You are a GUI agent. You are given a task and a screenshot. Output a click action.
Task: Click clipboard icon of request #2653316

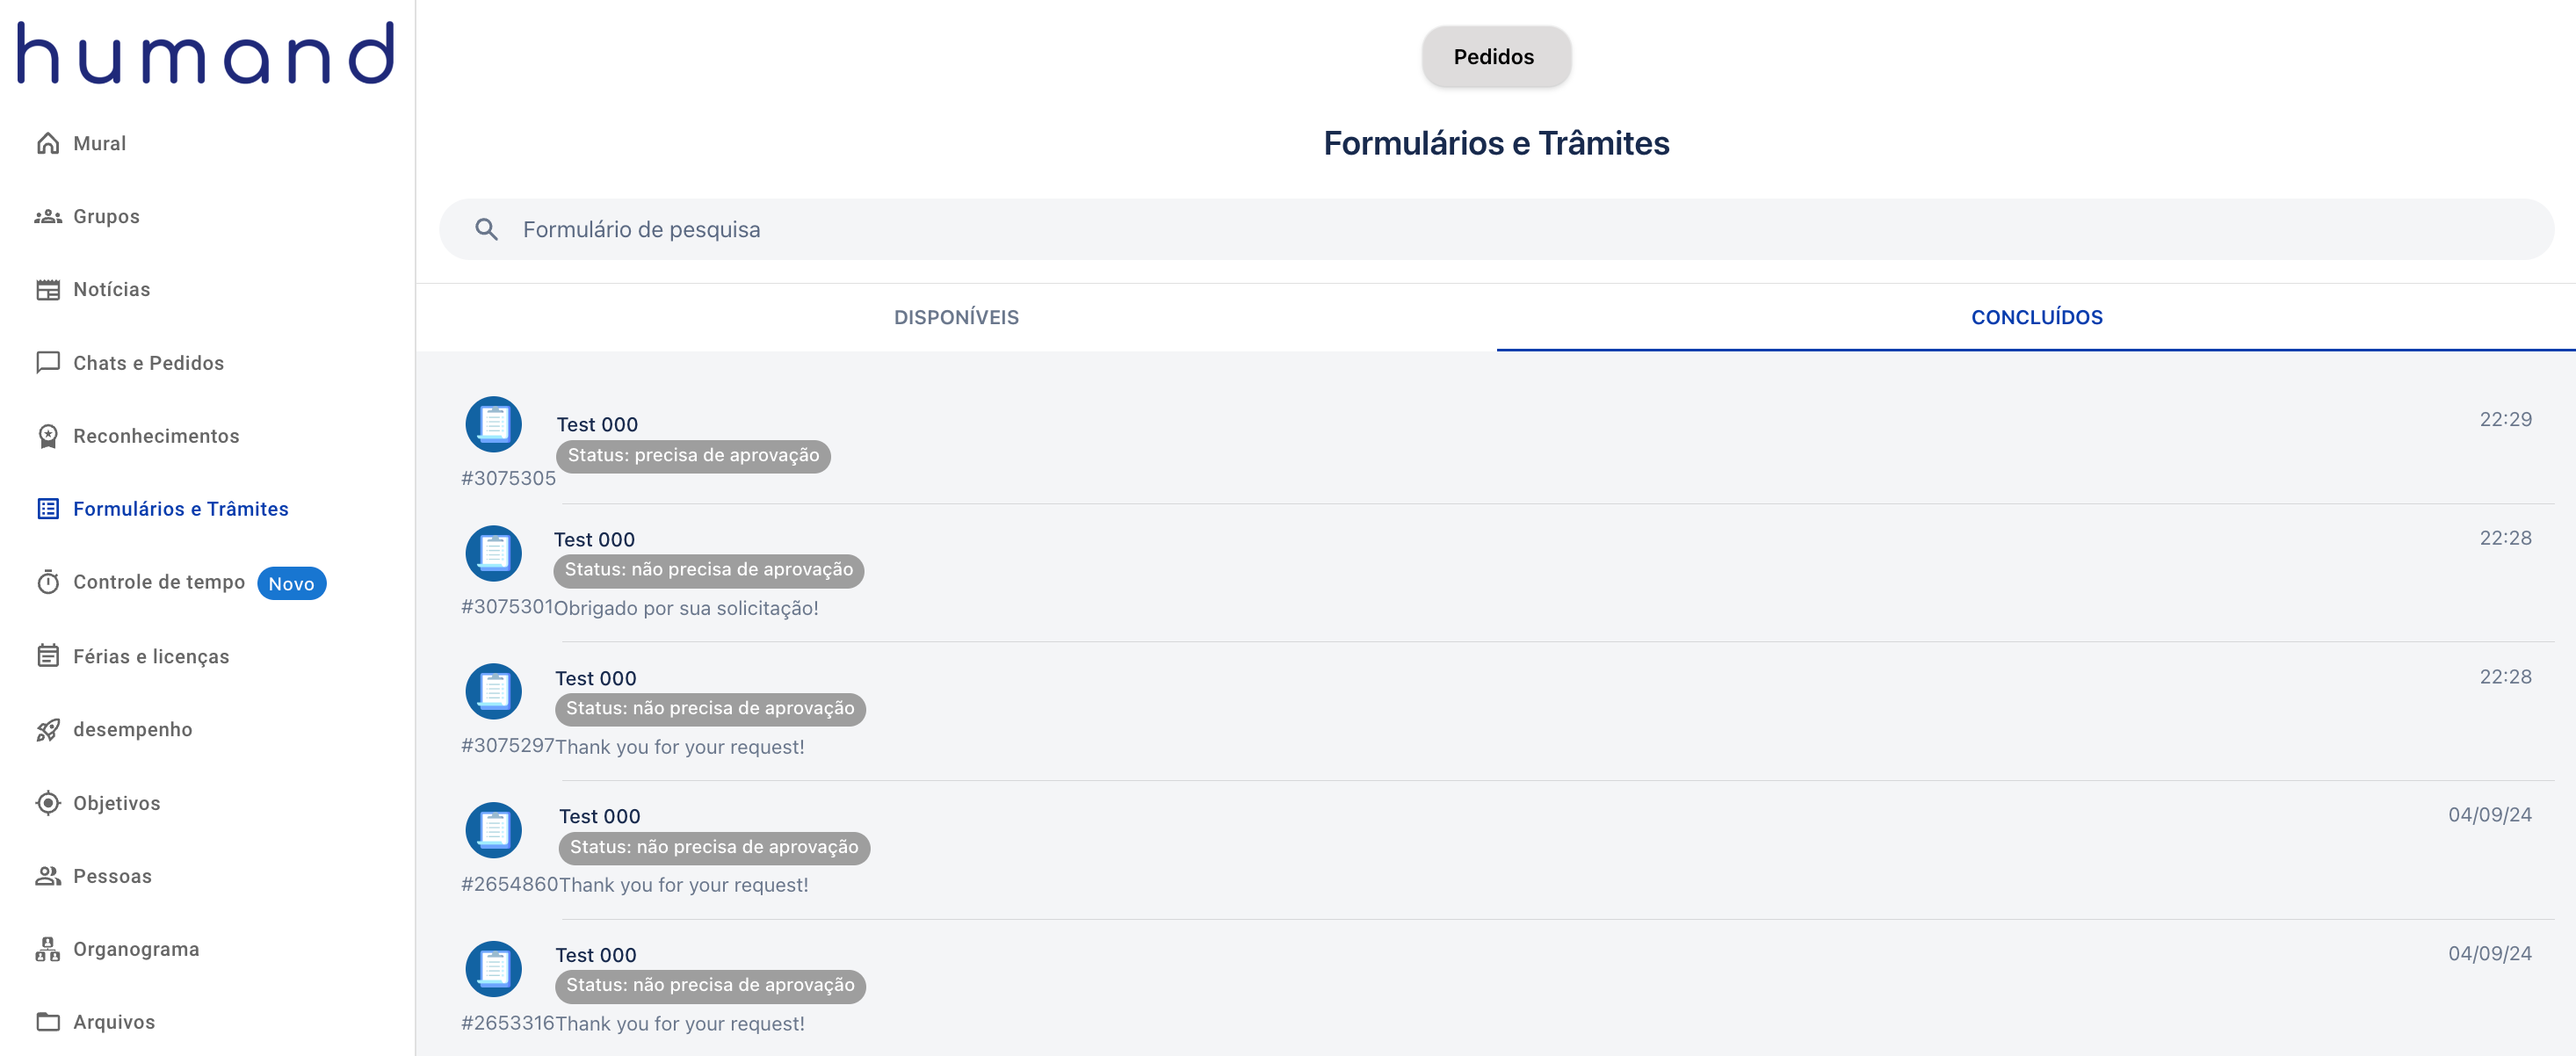493,968
